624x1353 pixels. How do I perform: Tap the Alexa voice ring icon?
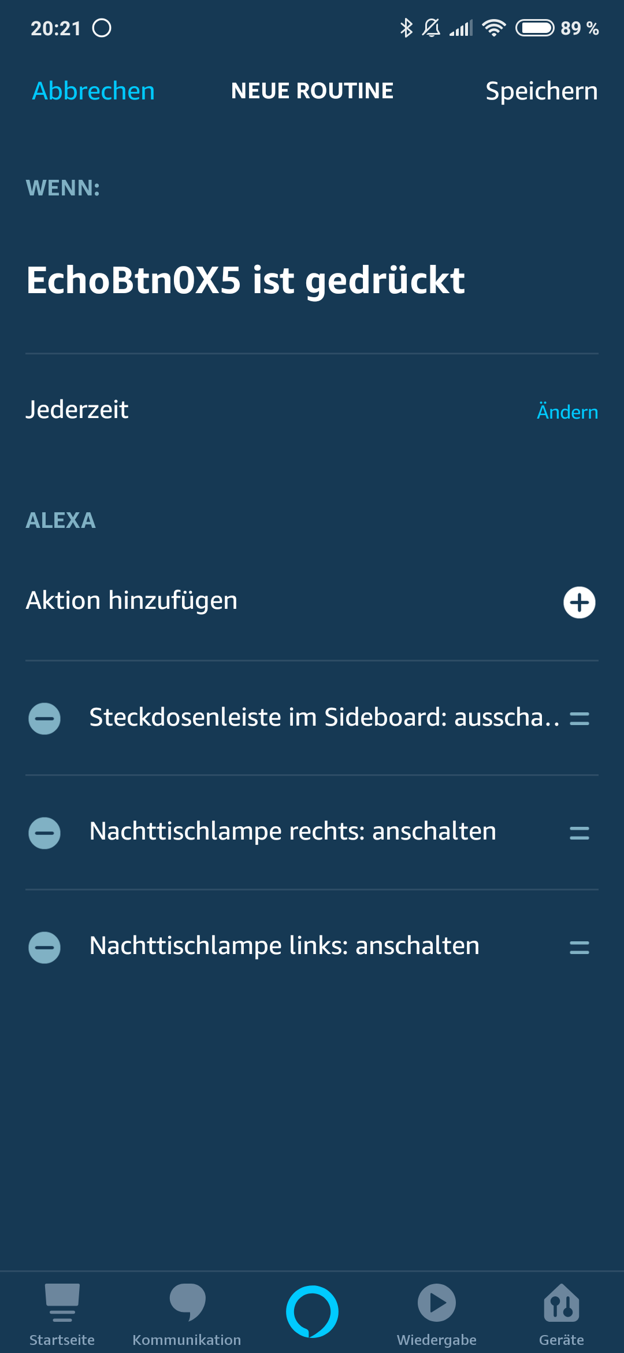pyautogui.click(x=312, y=1311)
